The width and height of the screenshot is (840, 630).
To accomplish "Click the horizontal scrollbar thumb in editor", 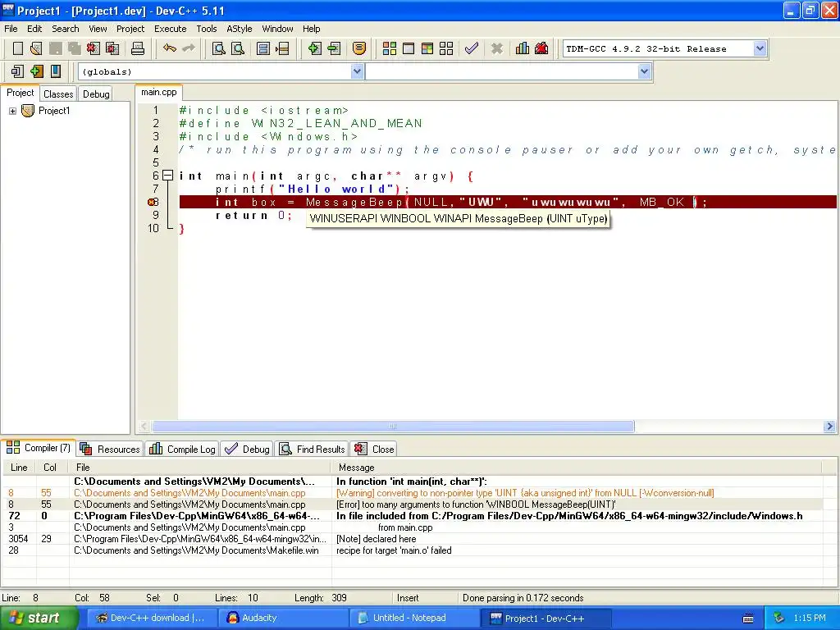I will (393, 426).
